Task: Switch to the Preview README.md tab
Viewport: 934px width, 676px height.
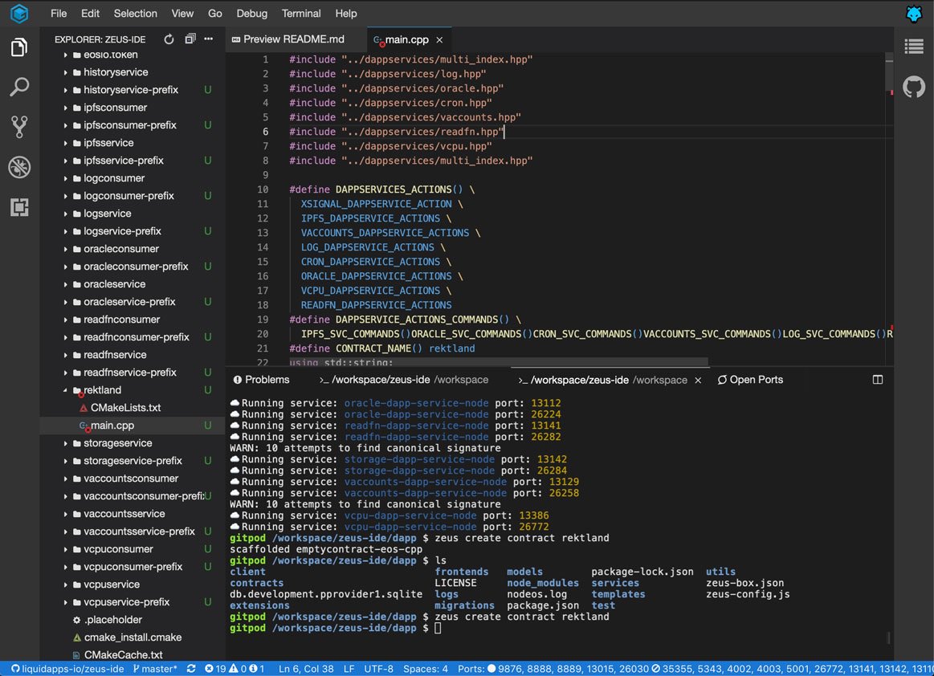Action: point(293,39)
